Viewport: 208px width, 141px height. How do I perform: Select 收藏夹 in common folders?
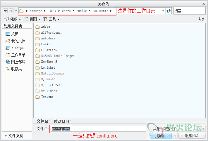coord(14,69)
